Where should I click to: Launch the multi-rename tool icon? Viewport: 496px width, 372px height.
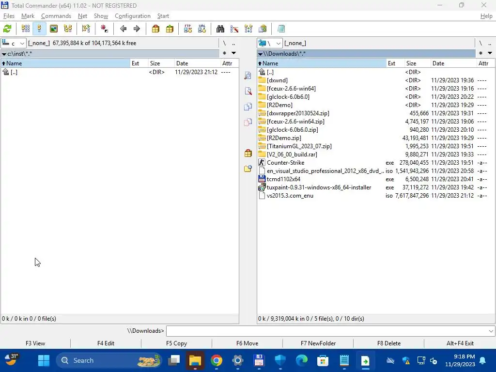tap(234, 29)
